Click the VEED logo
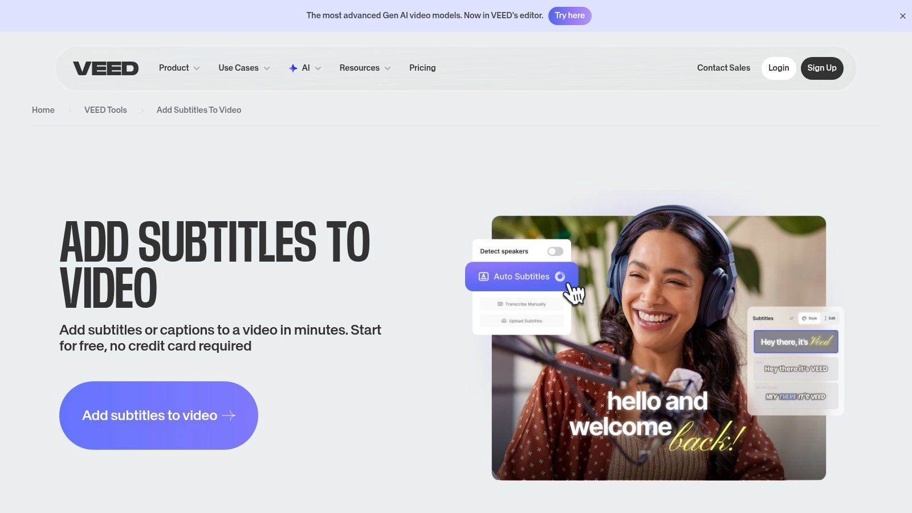Image resolution: width=912 pixels, height=513 pixels. (x=105, y=68)
